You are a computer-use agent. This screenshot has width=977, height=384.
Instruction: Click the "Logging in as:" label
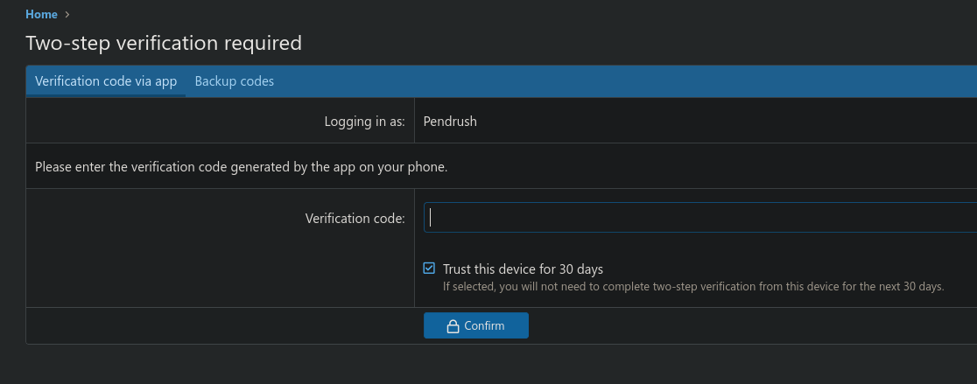364,122
